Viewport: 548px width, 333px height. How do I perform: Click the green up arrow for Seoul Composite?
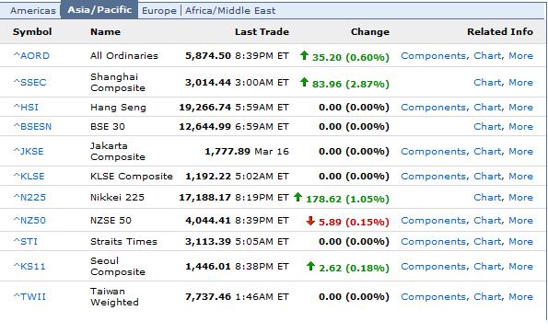[310, 266]
